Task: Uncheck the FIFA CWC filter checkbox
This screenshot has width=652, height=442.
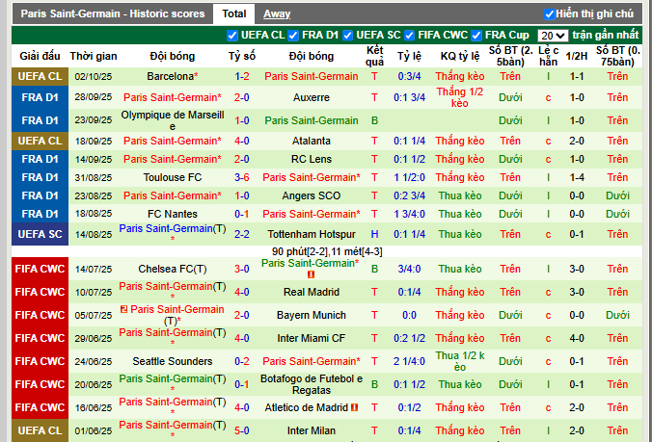Action: (409, 36)
